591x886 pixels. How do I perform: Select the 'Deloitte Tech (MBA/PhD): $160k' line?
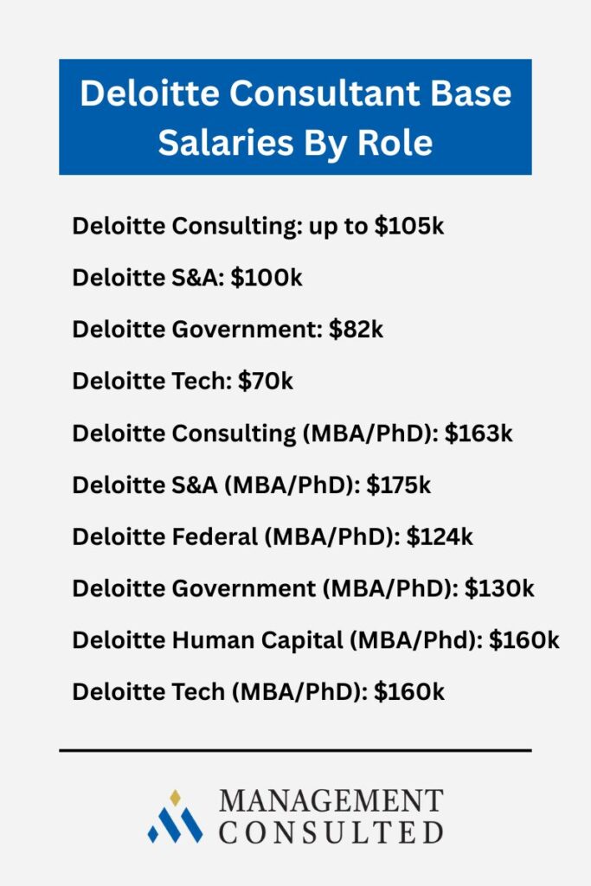pyautogui.click(x=259, y=693)
